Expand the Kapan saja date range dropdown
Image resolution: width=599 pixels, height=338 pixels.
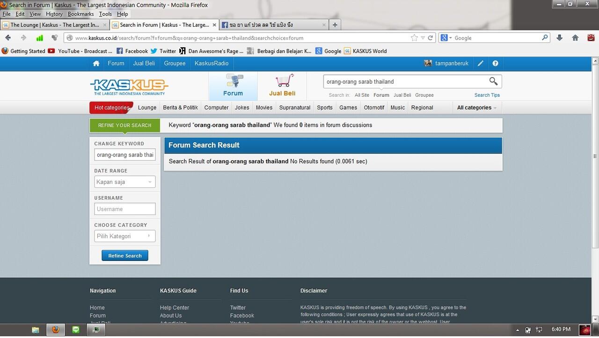pyautogui.click(x=125, y=182)
